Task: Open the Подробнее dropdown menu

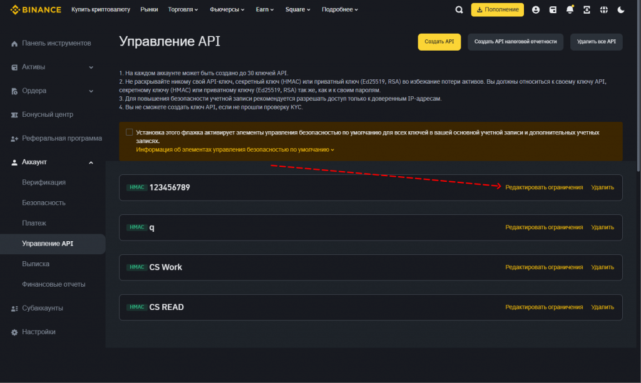Action: [x=340, y=9]
